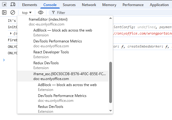Open the Application tab
The image size is (172, 120).
[159, 5]
